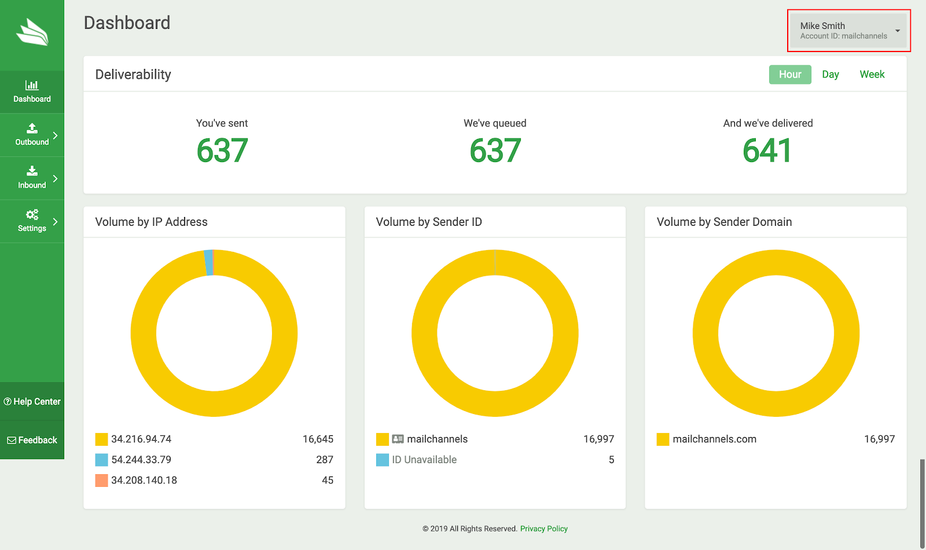Screen dimensions: 926x550
Task: Click the You've sent 637 count
Action: [x=222, y=151]
